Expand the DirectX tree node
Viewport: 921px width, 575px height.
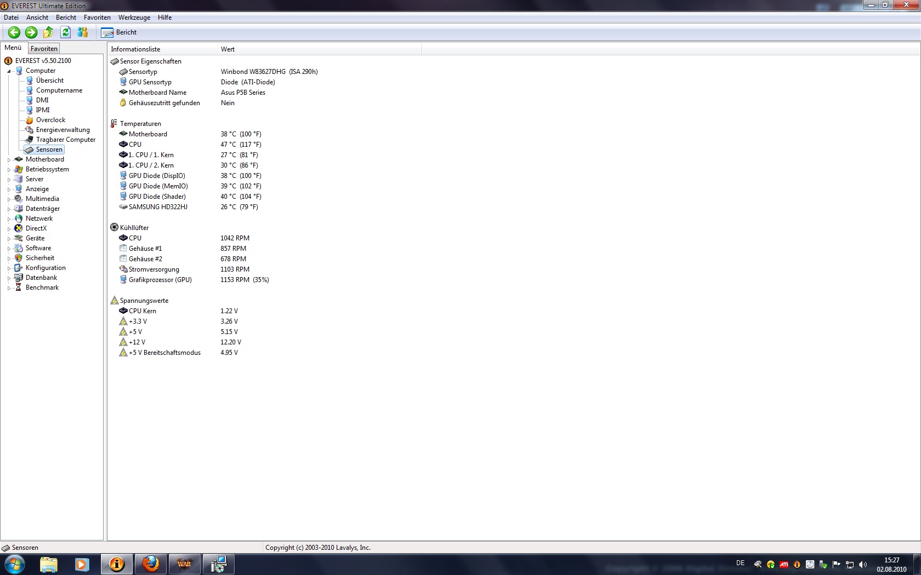click(x=9, y=229)
